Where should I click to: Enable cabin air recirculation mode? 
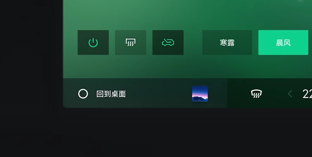click(x=168, y=43)
